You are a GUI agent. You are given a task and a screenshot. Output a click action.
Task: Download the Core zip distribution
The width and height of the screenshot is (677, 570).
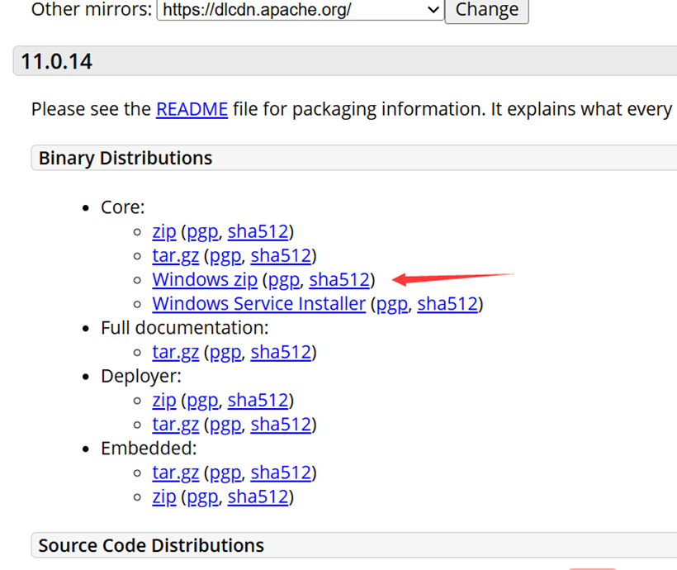pos(164,232)
